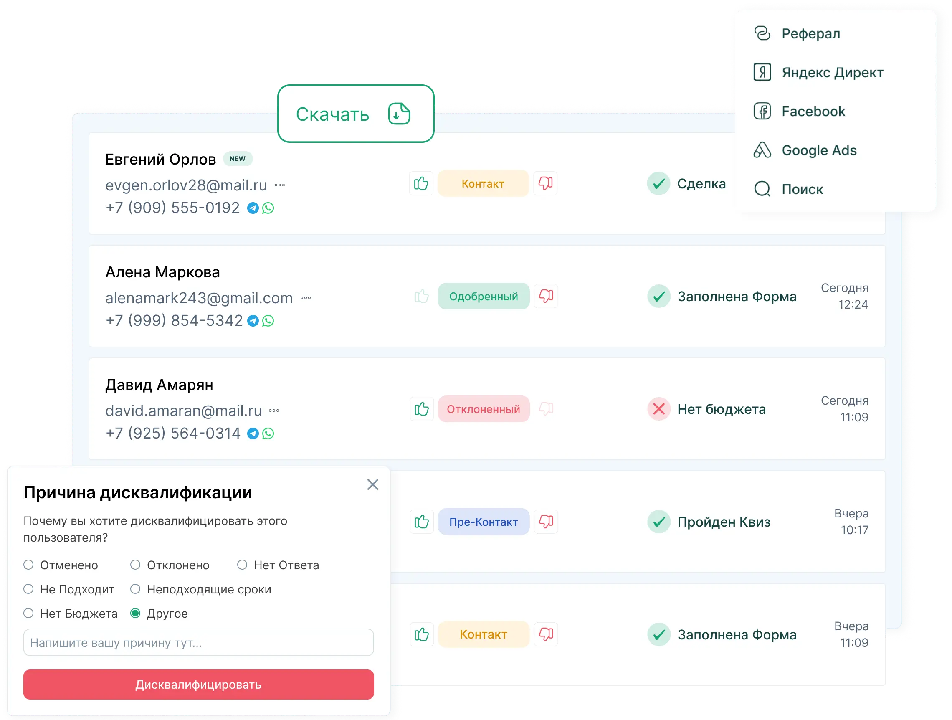Click thumbs-up icon for Евгений Орлов
The image size is (952, 720).
click(421, 184)
